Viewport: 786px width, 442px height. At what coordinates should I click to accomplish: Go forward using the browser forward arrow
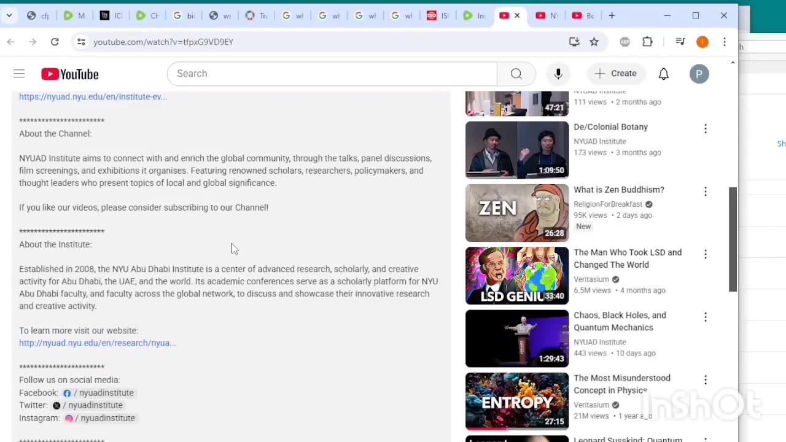[x=33, y=42]
